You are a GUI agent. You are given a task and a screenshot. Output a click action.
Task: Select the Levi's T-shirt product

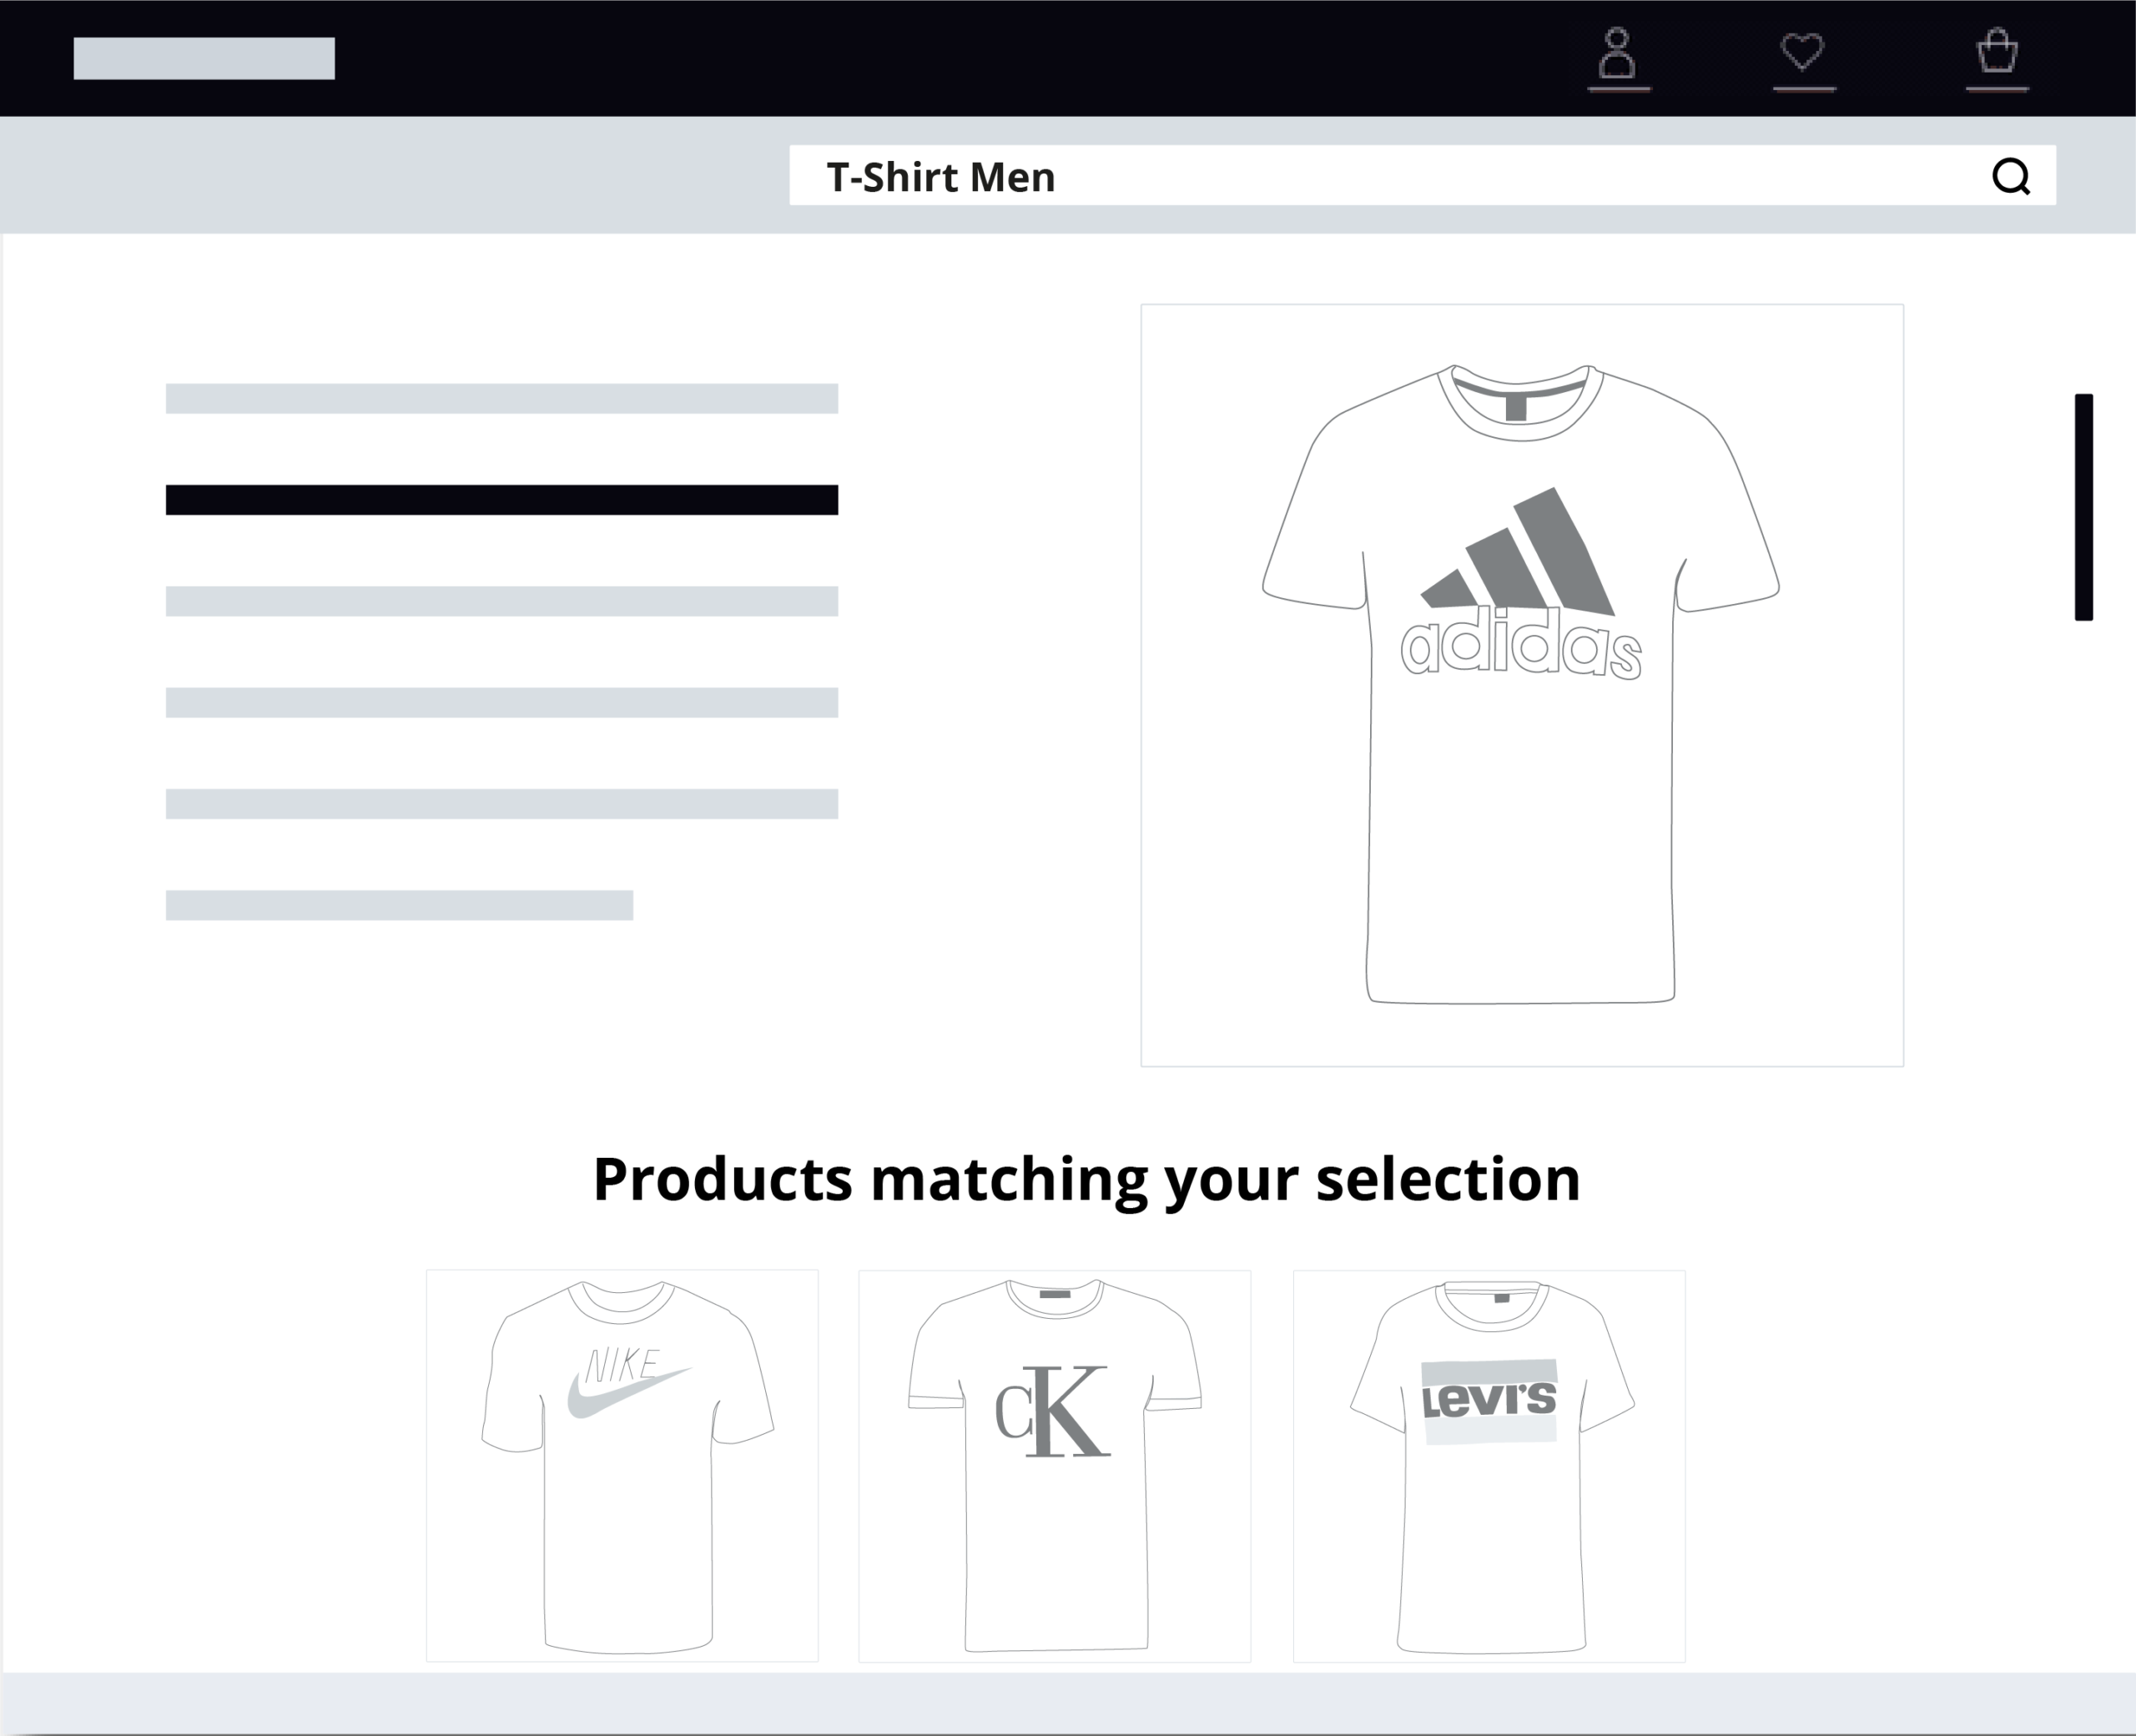(1489, 1466)
